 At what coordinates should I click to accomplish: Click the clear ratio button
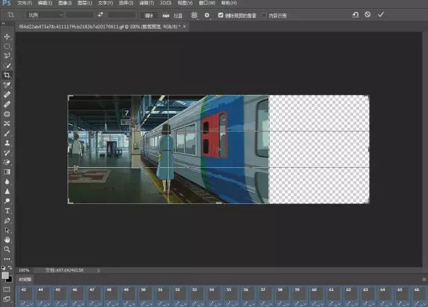tap(148, 14)
